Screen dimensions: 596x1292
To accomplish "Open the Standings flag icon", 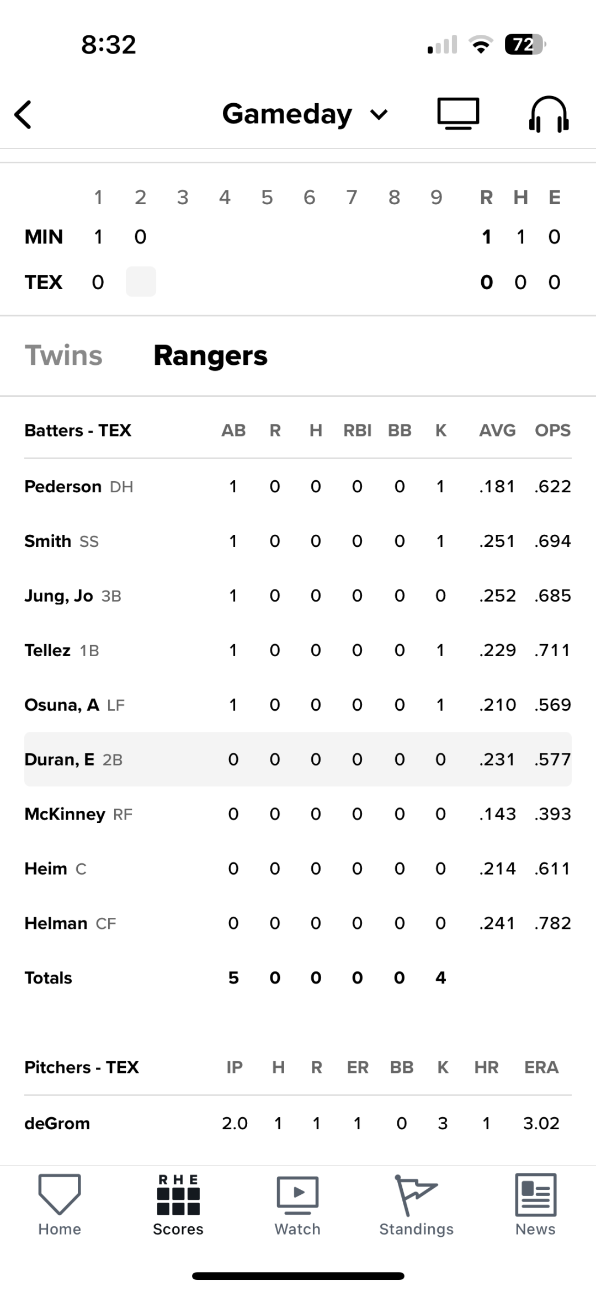I will 416,1195.
